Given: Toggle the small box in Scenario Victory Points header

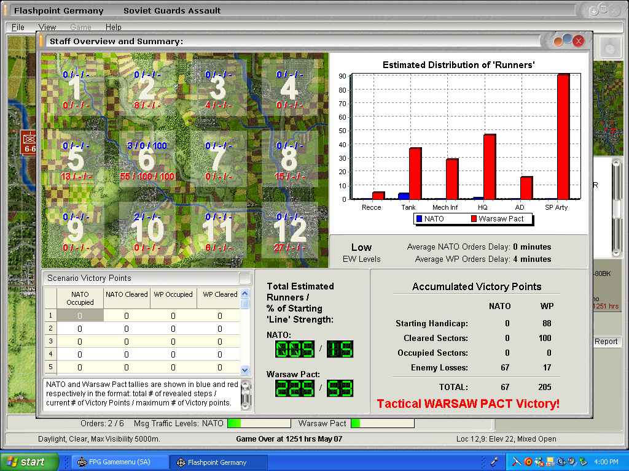Looking at the screenshot, I should tap(244, 278).
